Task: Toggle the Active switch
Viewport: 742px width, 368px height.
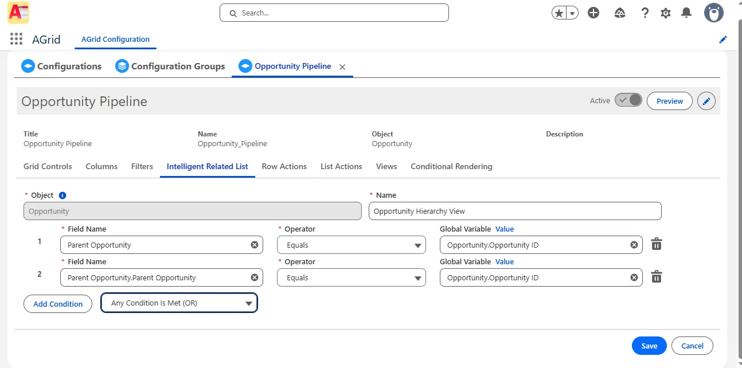Action: click(x=628, y=100)
